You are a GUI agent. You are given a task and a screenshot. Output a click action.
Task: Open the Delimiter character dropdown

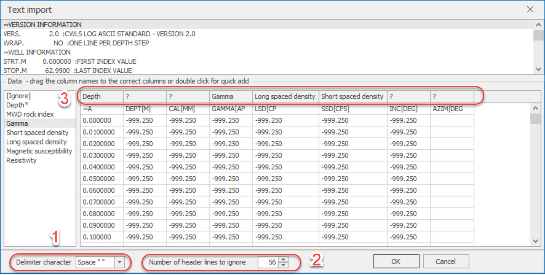click(x=120, y=262)
